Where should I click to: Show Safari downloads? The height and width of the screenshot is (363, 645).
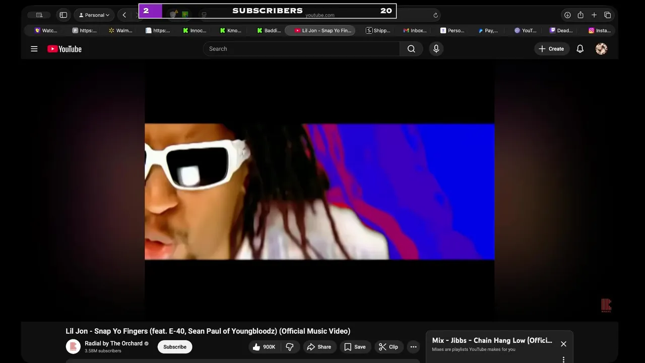[x=567, y=15]
